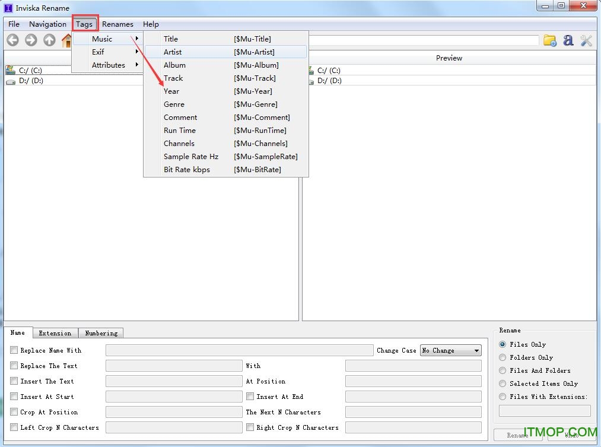Screen dimensions: 601x447
Task: Click the Insert At End input field
Action: [413, 397]
